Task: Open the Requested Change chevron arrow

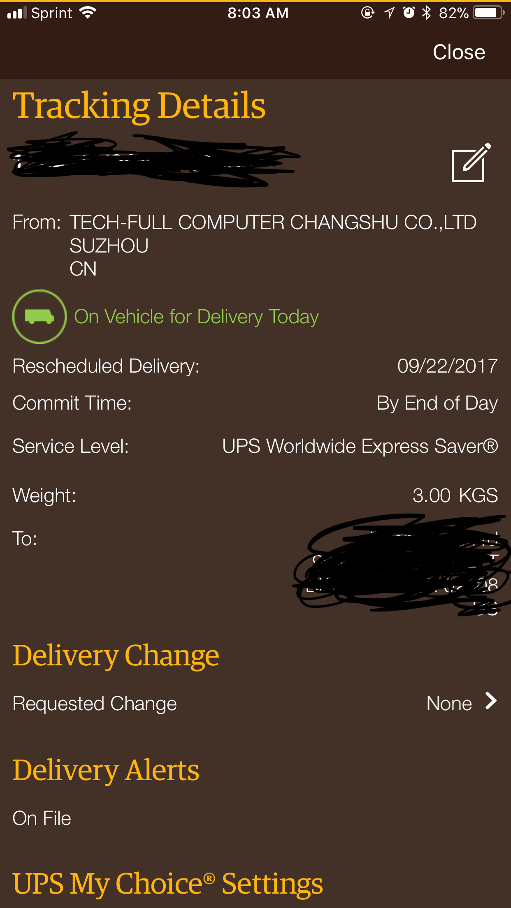Action: pyautogui.click(x=491, y=701)
